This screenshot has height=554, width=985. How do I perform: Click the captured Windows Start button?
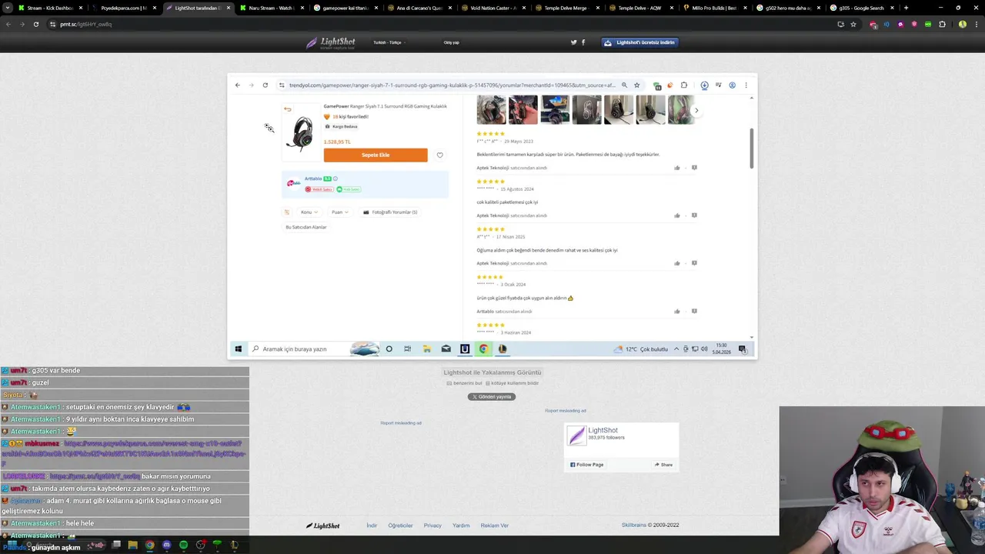pos(238,349)
